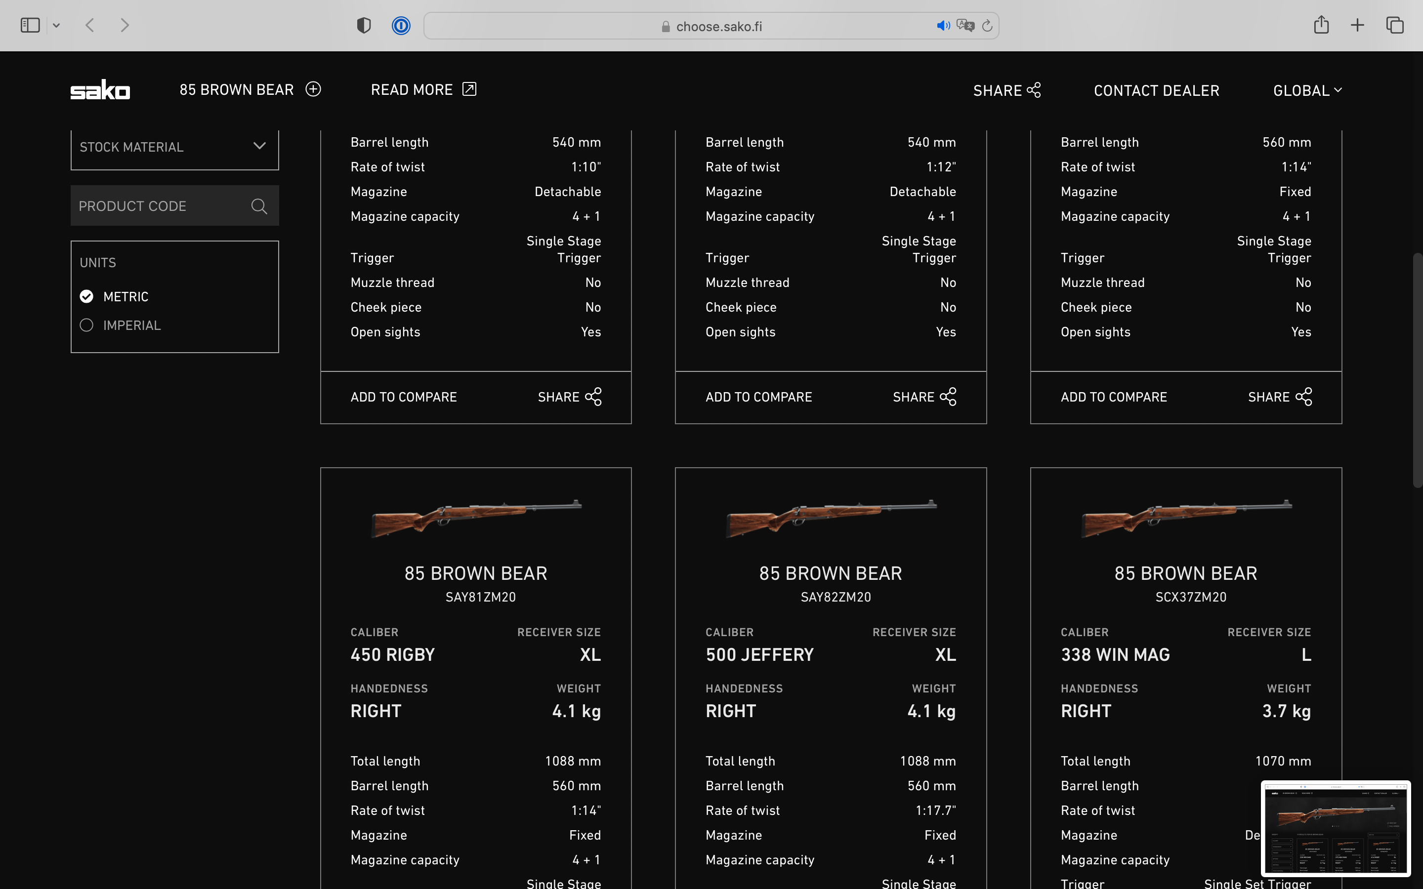Add the top-row 1:14" Fixed rifle to compare

coord(1114,397)
